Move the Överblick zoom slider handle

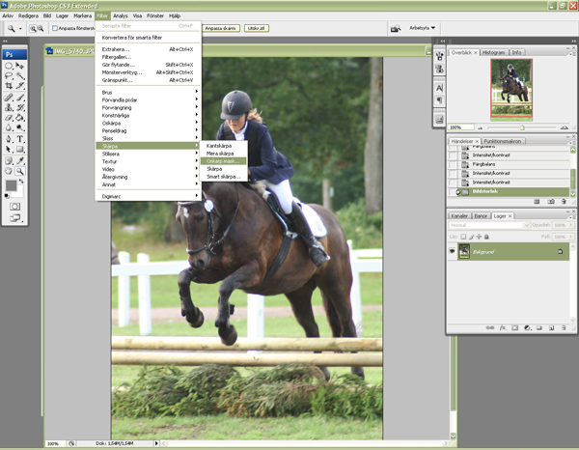tap(522, 127)
